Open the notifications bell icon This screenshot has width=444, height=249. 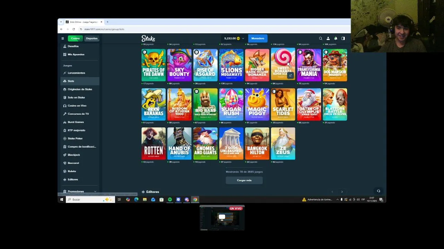[335, 38]
